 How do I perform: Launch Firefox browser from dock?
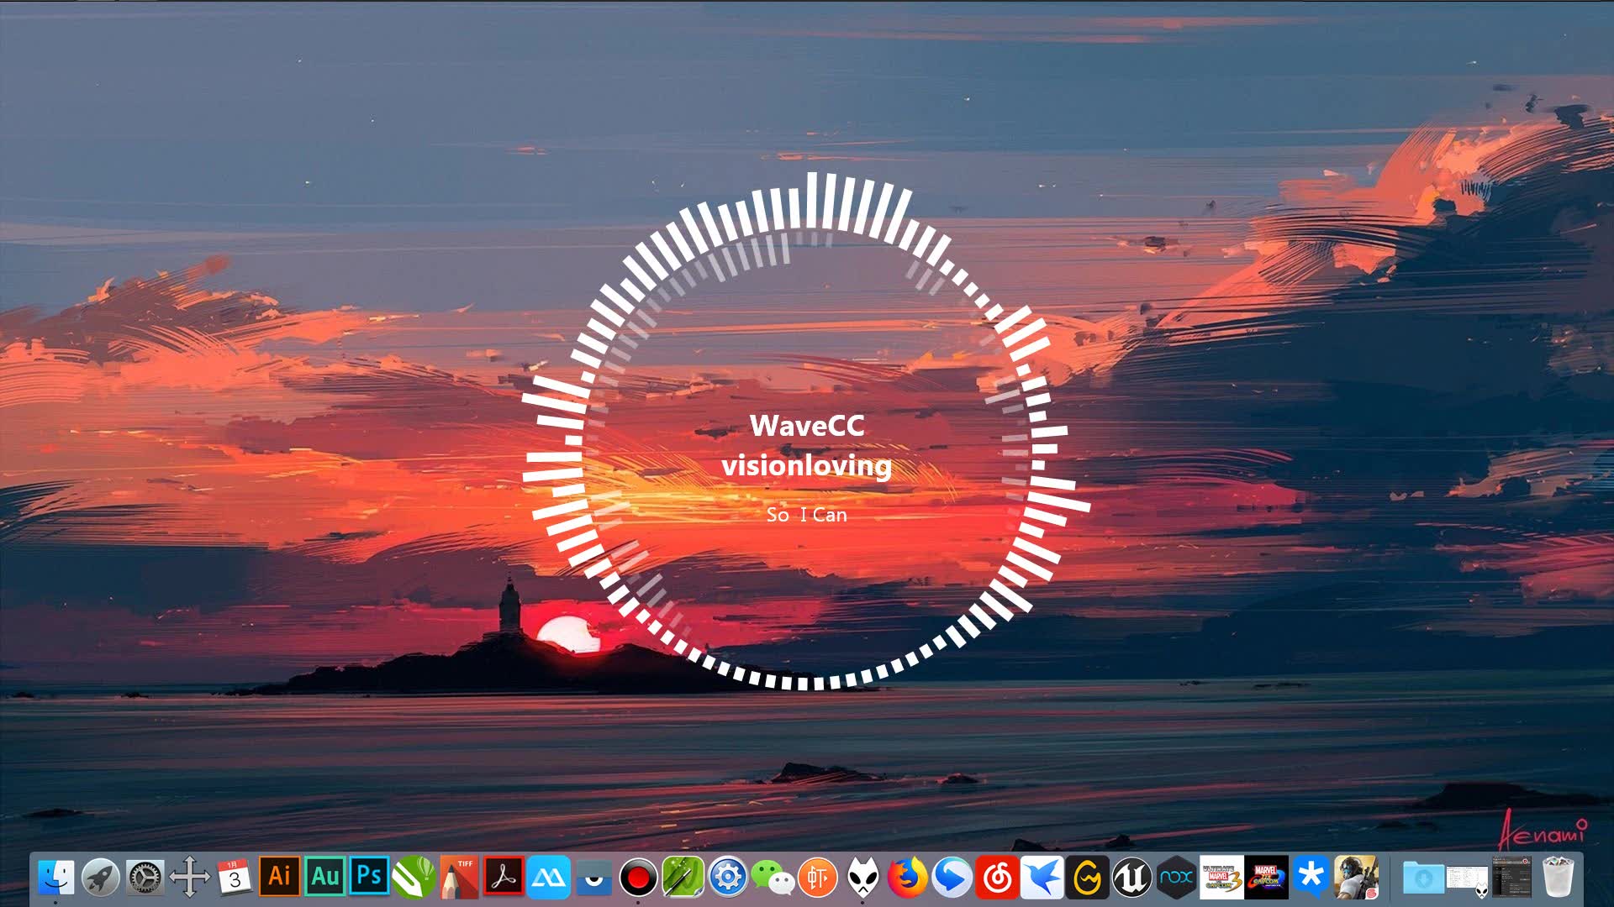[907, 878]
